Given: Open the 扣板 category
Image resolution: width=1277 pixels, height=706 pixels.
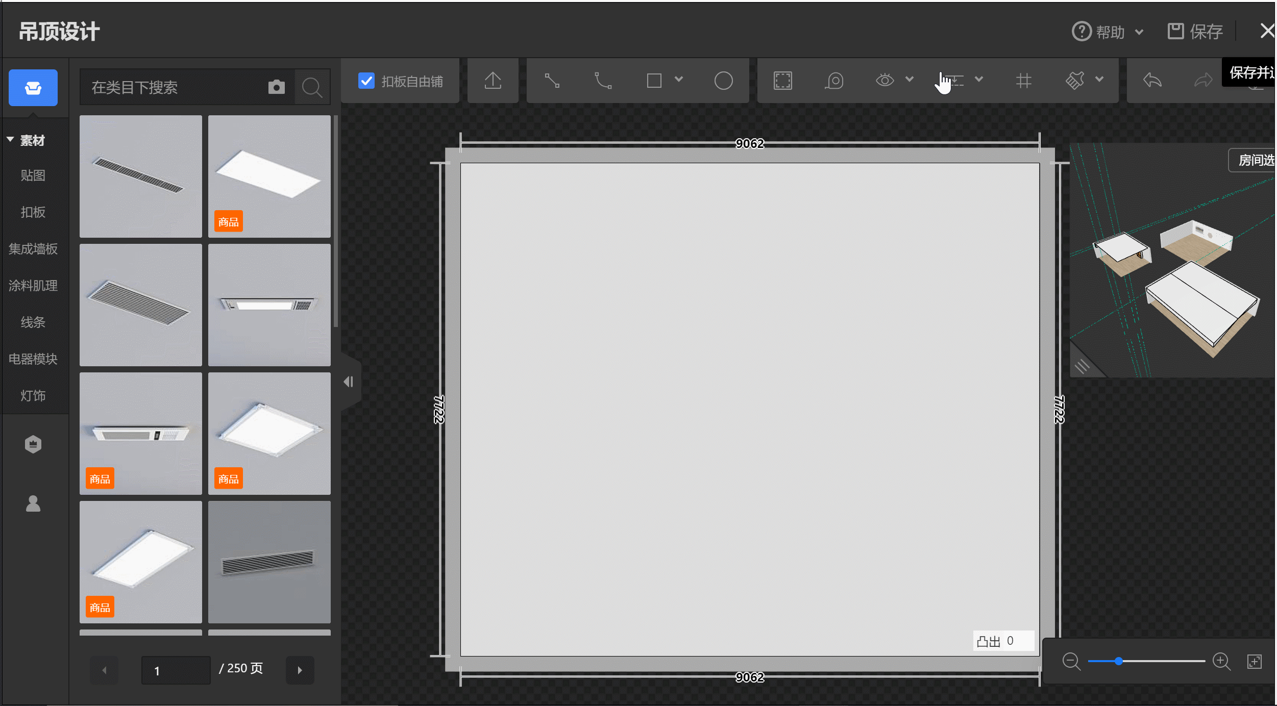Looking at the screenshot, I should (33, 212).
